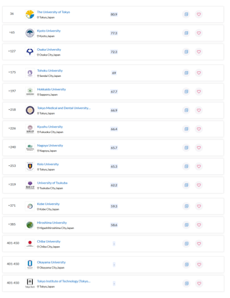The height and width of the screenshot is (298, 230).
Task: Click the compare icon for Hokkaido University
Action: tap(186, 92)
